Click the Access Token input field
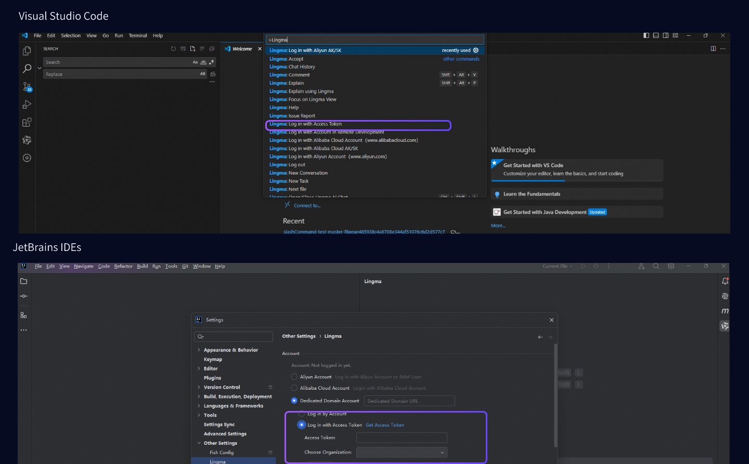The image size is (749, 464). click(402, 438)
